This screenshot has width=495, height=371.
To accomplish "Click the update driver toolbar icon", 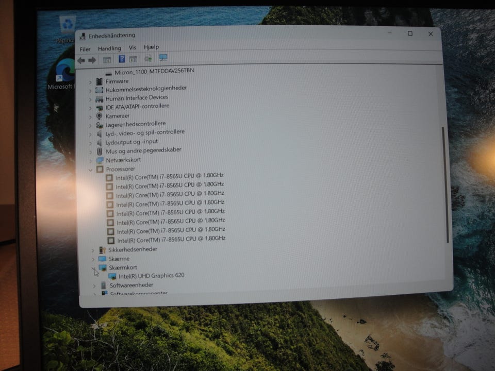I will point(148,58).
